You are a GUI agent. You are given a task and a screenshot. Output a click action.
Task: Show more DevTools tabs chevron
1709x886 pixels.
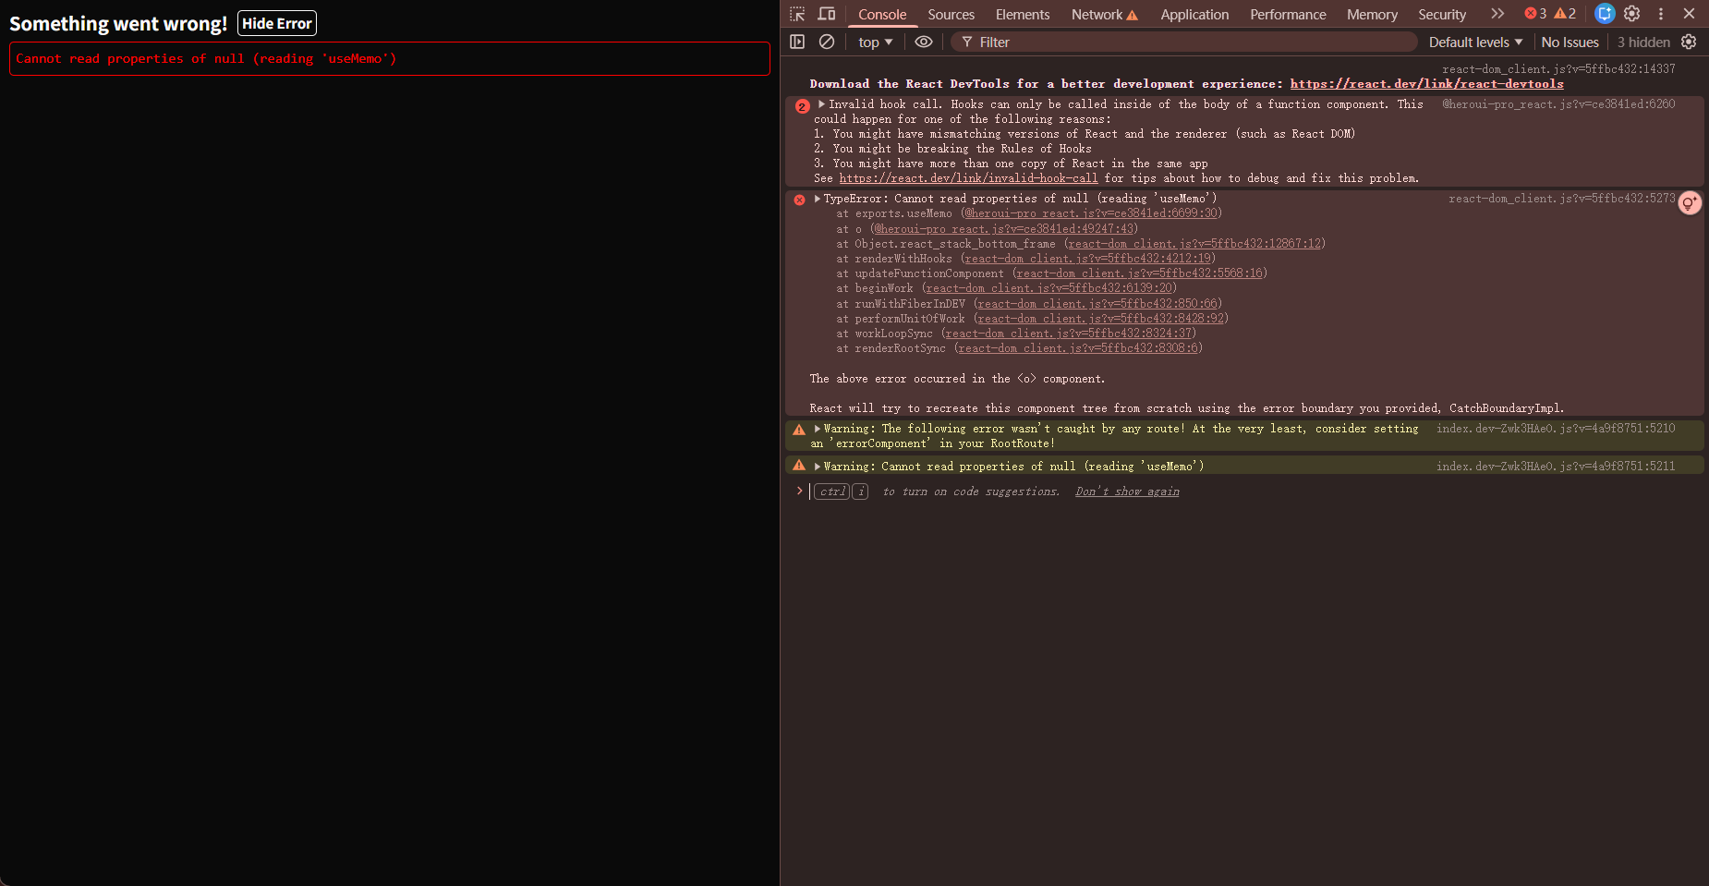1497,14
